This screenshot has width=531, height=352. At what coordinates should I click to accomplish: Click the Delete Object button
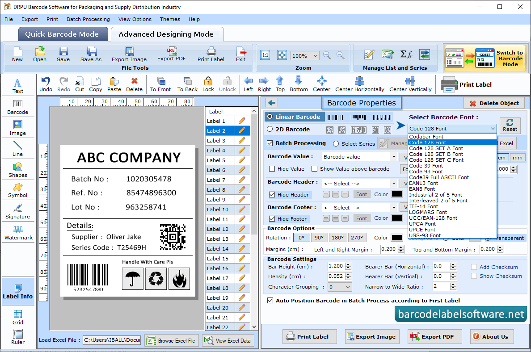tap(495, 103)
